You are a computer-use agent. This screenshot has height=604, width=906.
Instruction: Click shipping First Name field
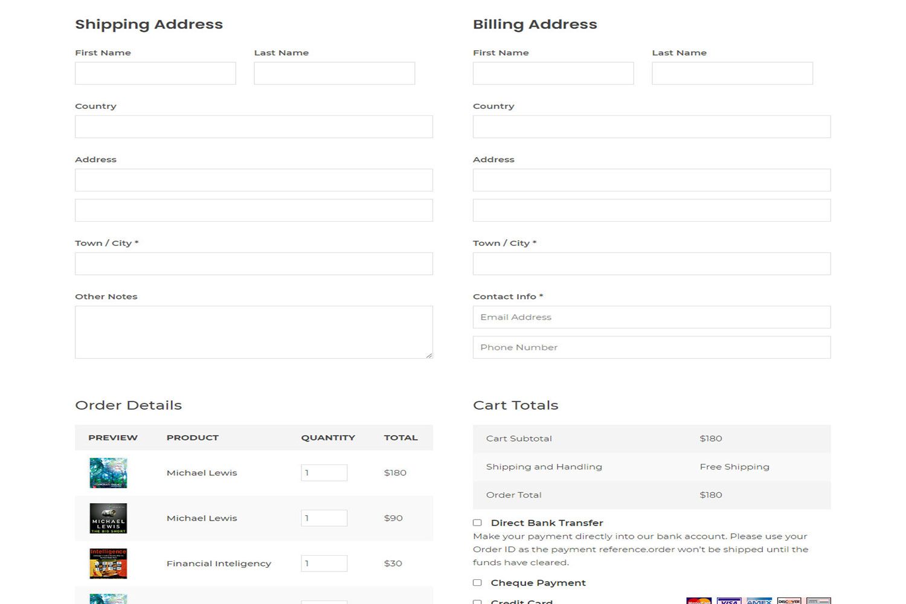[x=155, y=73]
